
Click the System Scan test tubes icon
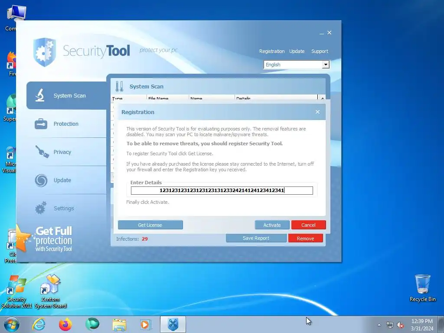[x=120, y=86]
